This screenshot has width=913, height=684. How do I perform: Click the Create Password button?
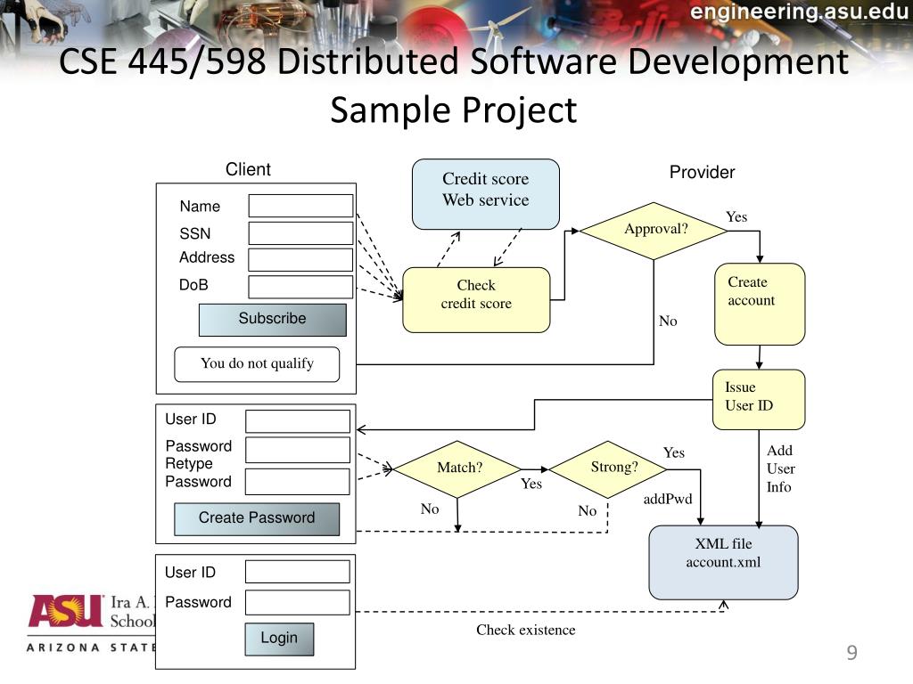(x=257, y=519)
